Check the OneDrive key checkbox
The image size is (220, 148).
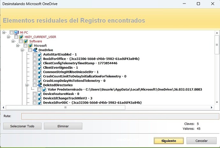30,50
